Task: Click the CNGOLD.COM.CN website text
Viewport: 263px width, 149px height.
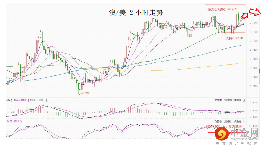Action: [244, 139]
